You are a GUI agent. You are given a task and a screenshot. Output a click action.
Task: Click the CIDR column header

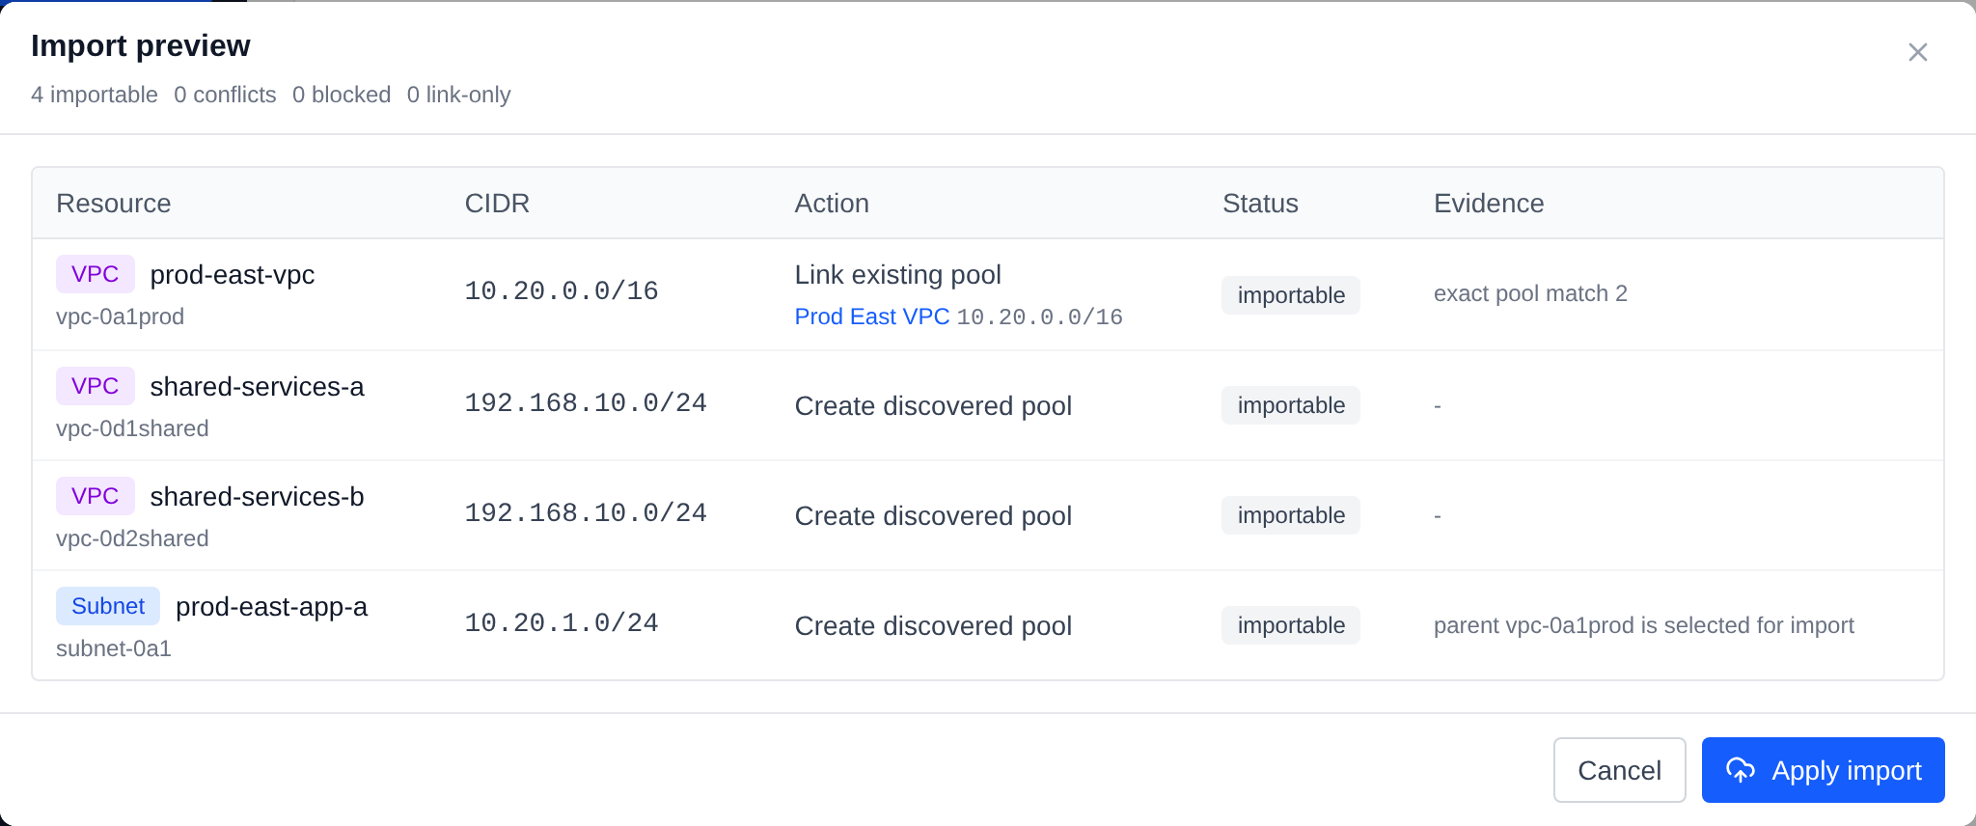[497, 204]
